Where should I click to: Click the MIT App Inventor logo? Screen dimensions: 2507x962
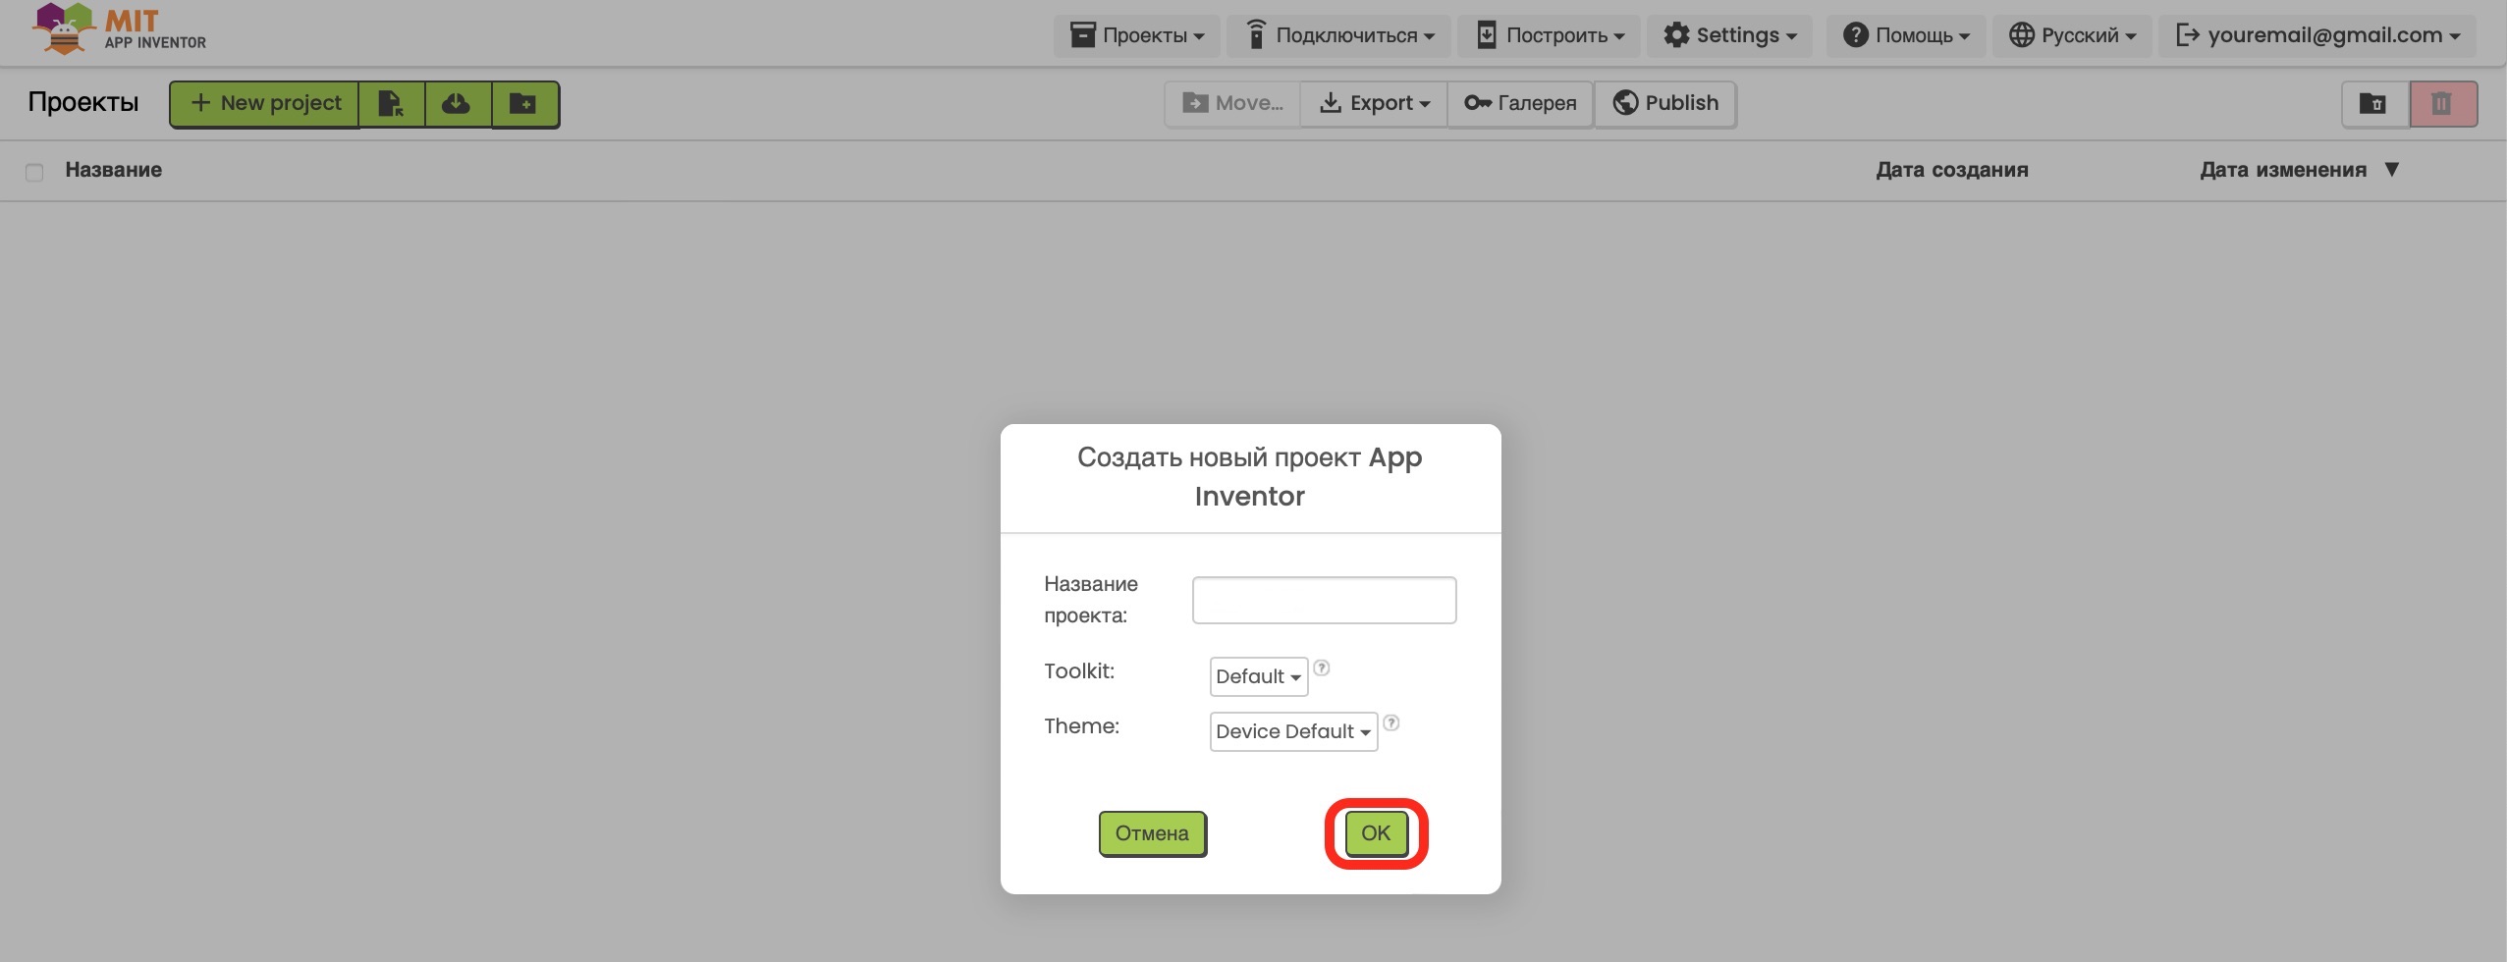(119, 28)
